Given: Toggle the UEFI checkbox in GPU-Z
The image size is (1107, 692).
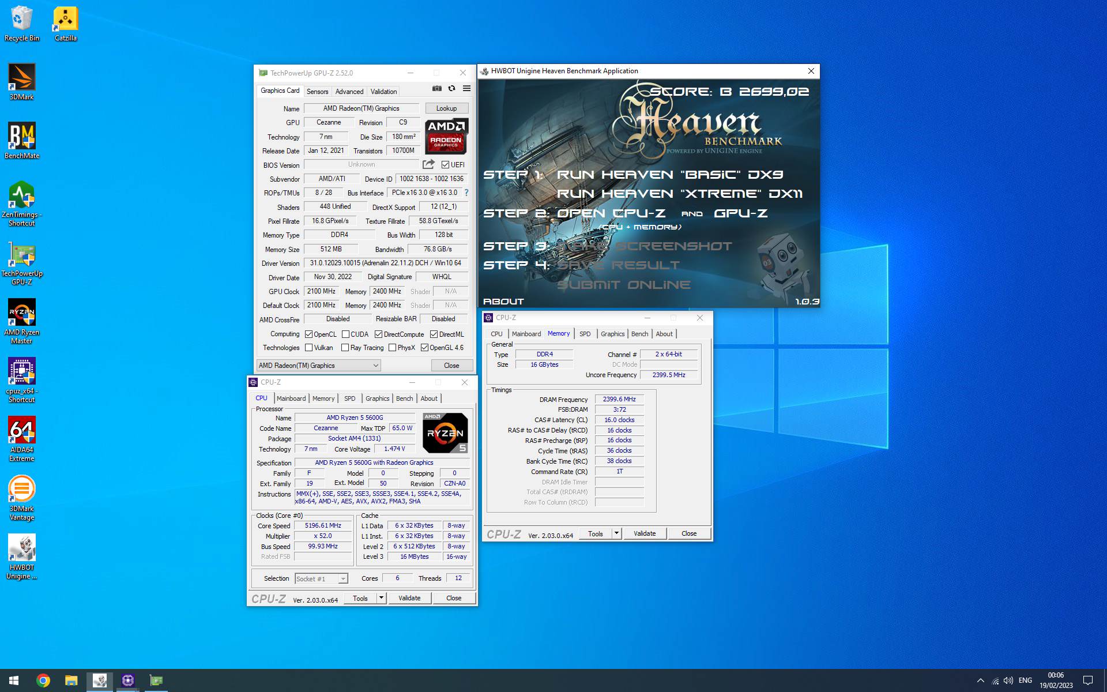Looking at the screenshot, I should pyautogui.click(x=445, y=165).
